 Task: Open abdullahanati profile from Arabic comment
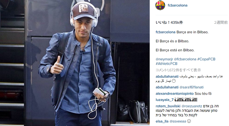167,77
